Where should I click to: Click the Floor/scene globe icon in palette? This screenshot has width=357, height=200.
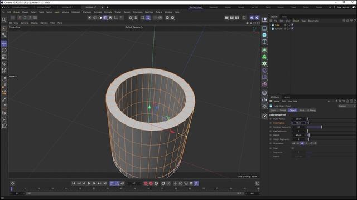coord(264,93)
